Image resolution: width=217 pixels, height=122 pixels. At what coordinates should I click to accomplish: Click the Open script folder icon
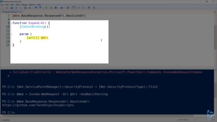(7, 8)
